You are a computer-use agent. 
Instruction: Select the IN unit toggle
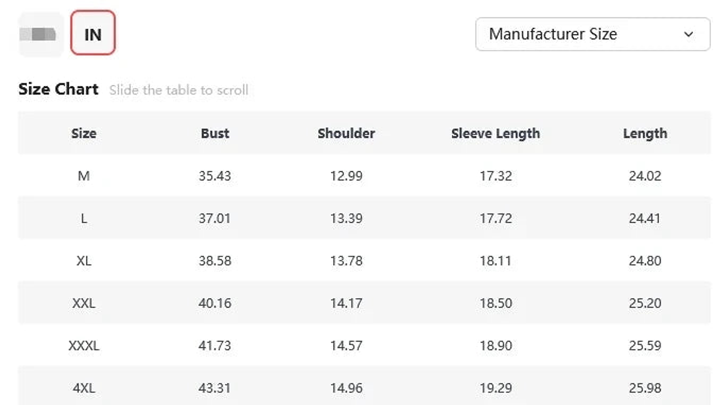point(93,34)
